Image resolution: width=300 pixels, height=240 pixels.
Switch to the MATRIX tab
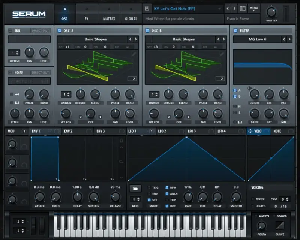coord(109,18)
